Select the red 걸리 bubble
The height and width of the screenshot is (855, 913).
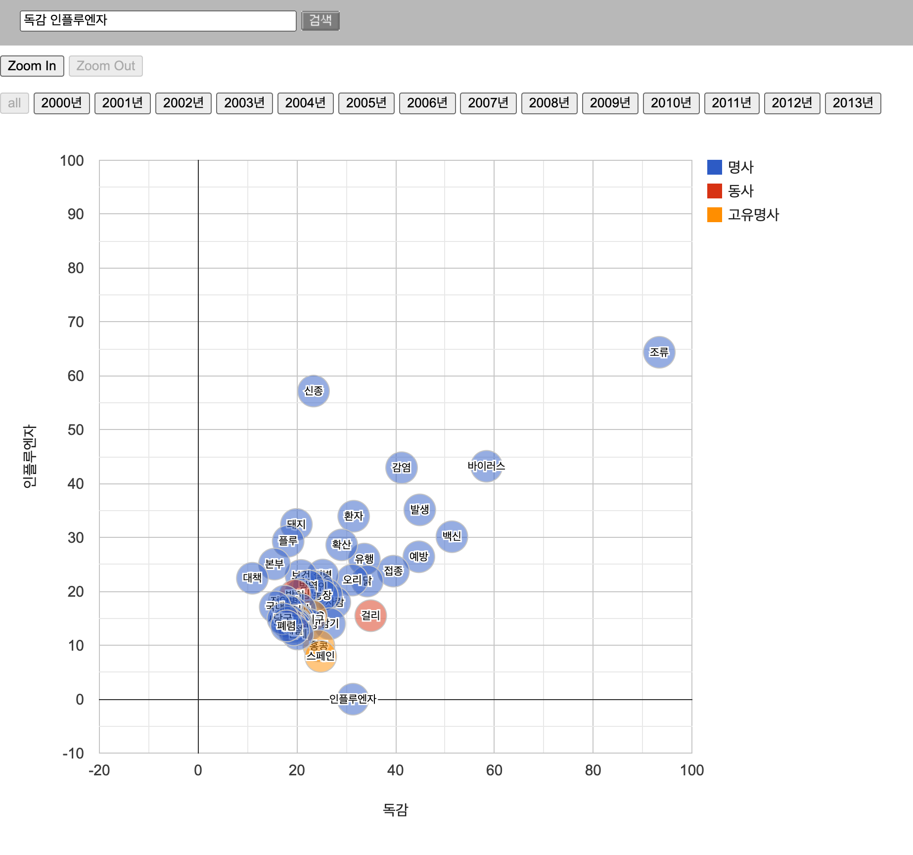coord(370,616)
